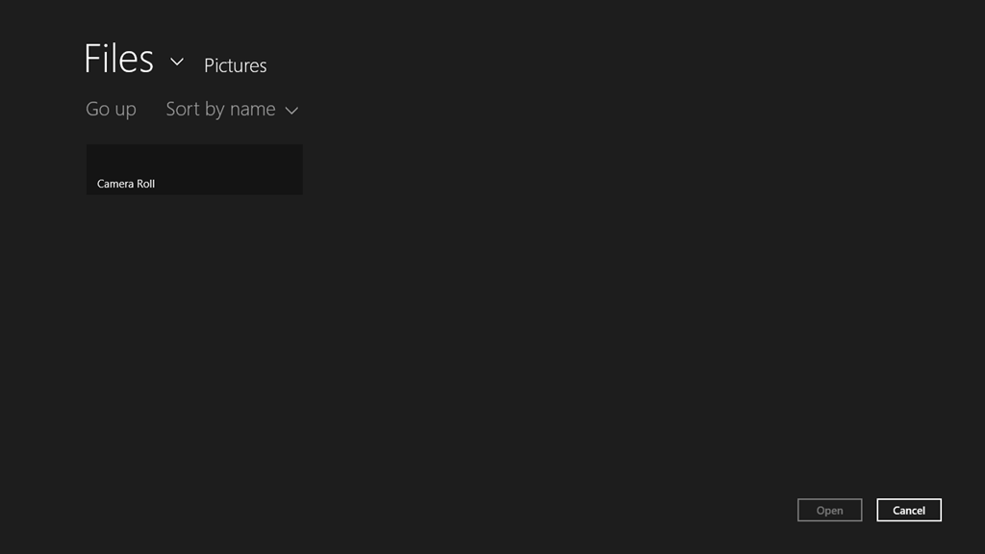Click the Open button

click(829, 511)
